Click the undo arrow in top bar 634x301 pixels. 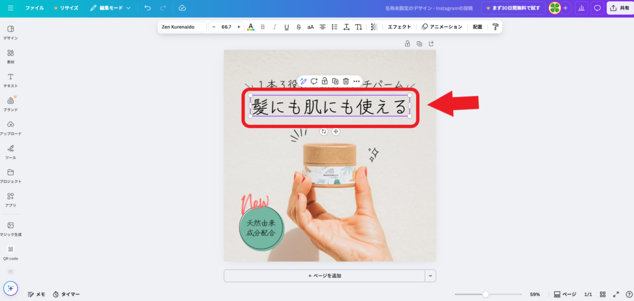click(x=147, y=8)
